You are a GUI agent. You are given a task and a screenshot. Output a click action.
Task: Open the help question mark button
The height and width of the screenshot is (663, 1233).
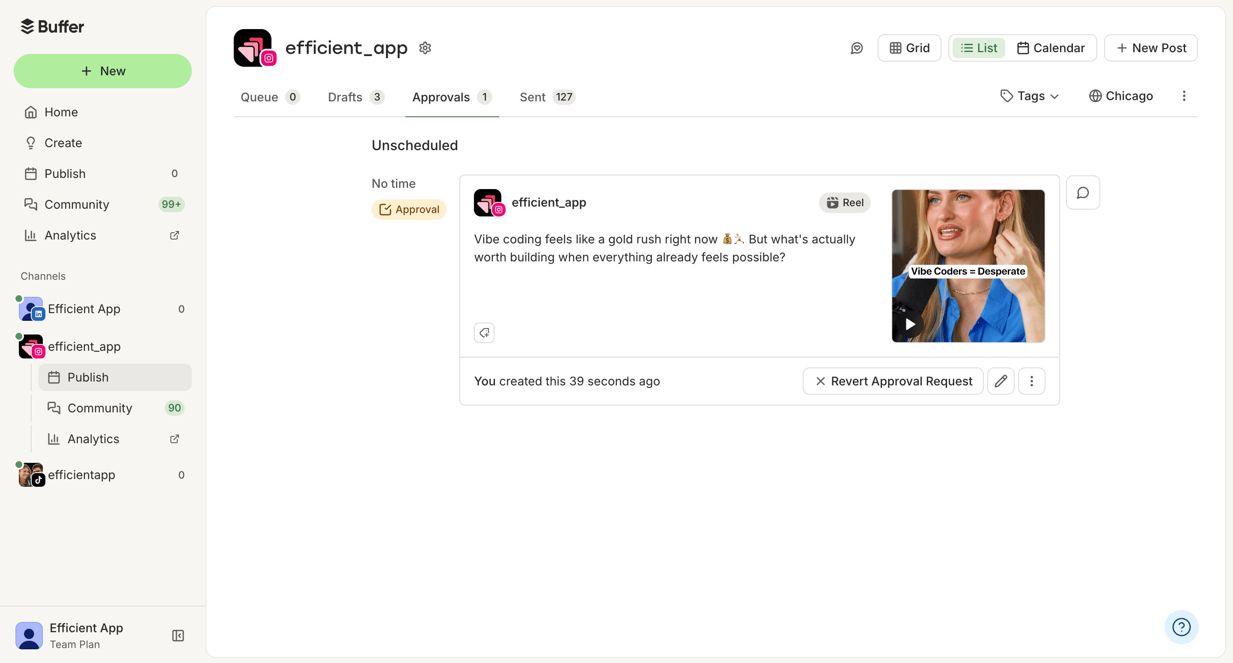tap(1181, 627)
